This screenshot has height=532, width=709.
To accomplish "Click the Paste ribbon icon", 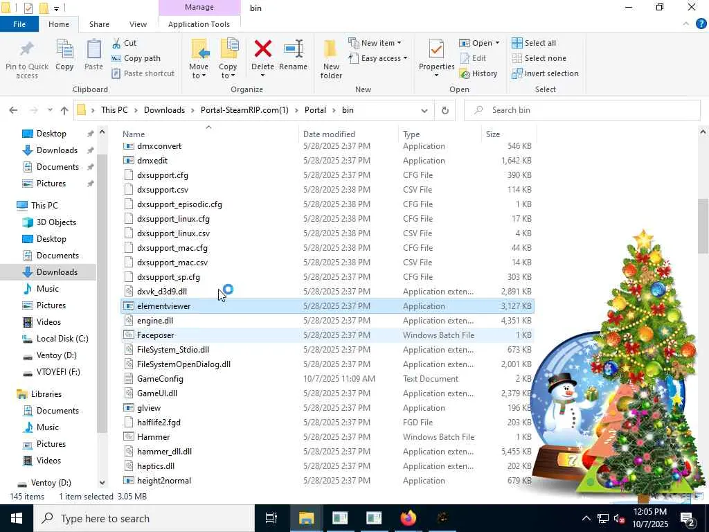I will 93,49.
